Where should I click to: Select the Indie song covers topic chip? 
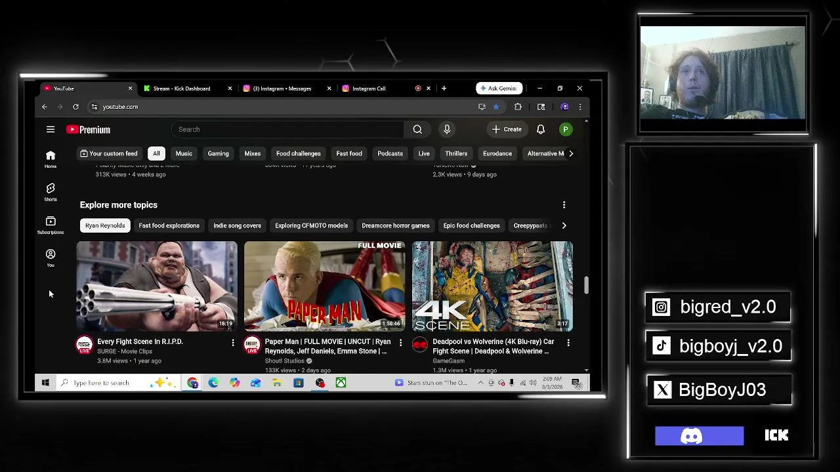click(x=237, y=226)
